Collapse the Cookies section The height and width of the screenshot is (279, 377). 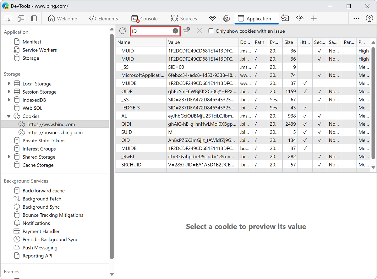[x=9, y=116]
